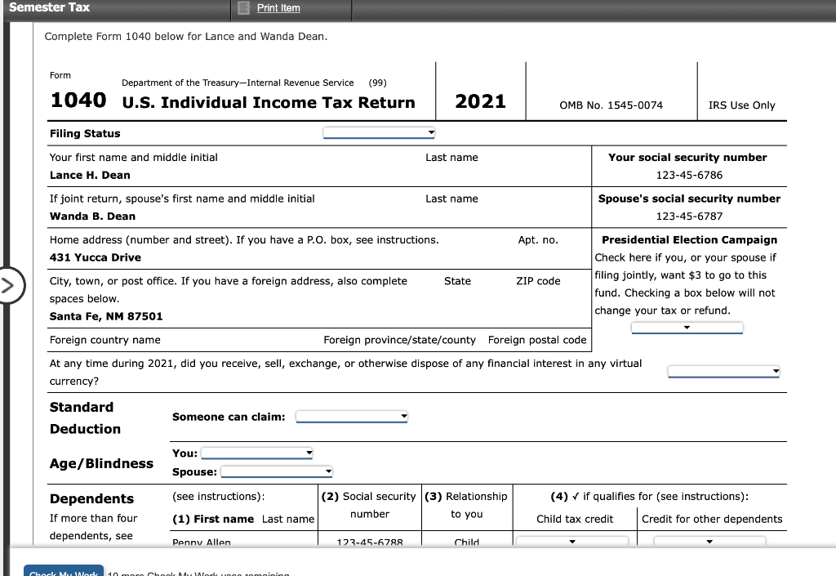Open the Filing Status dropdown

[x=378, y=132]
